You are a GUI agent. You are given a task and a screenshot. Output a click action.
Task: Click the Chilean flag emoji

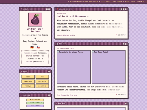tap(38, 48)
